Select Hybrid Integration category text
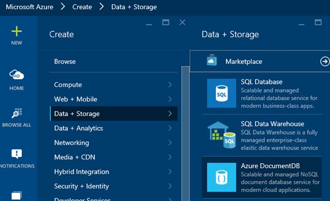The height and width of the screenshot is (201, 330). tap(82, 172)
